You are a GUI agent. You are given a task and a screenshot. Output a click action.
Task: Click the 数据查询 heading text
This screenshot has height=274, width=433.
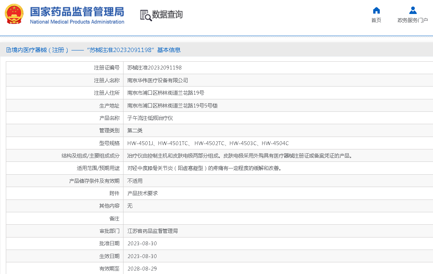[x=167, y=15]
